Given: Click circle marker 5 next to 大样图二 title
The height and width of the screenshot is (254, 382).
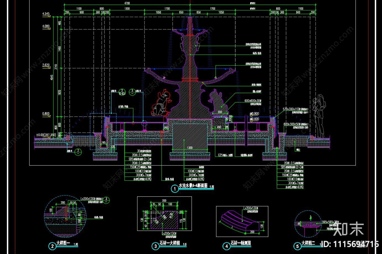Looking at the screenshot, I should [x=297, y=246].
